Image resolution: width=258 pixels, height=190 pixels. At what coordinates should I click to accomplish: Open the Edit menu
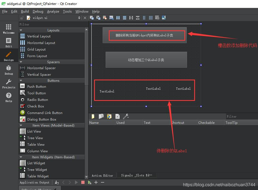pos(14,11)
